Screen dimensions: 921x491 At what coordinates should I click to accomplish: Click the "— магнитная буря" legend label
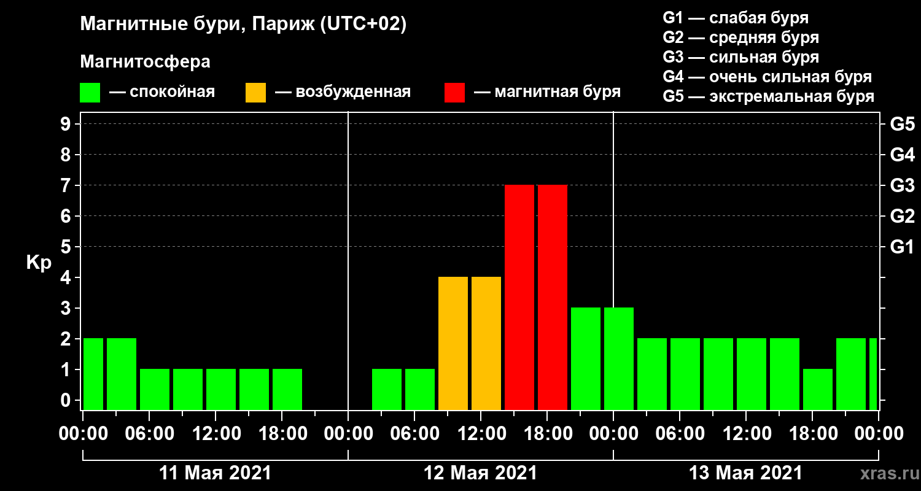[x=547, y=93]
